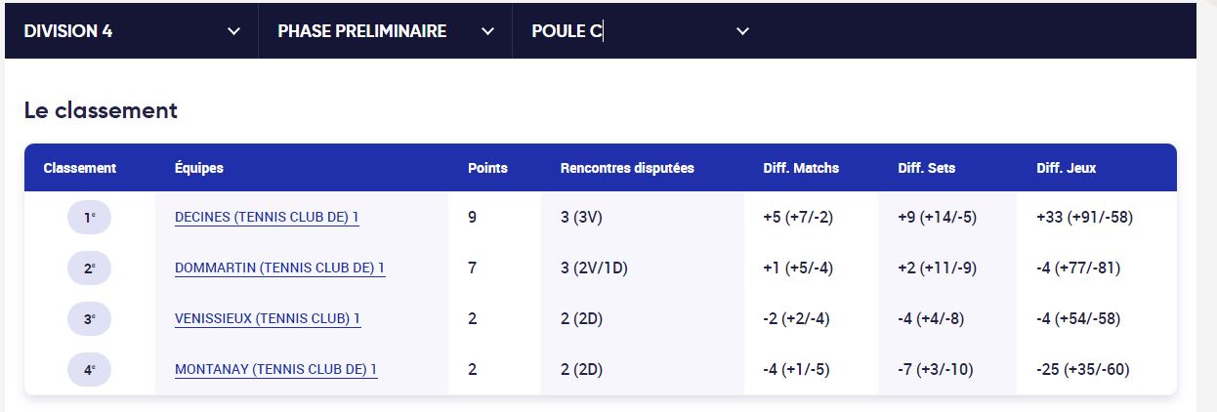This screenshot has height=412, width=1217.
Task: Select the Classement column header
Action: pos(80,168)
